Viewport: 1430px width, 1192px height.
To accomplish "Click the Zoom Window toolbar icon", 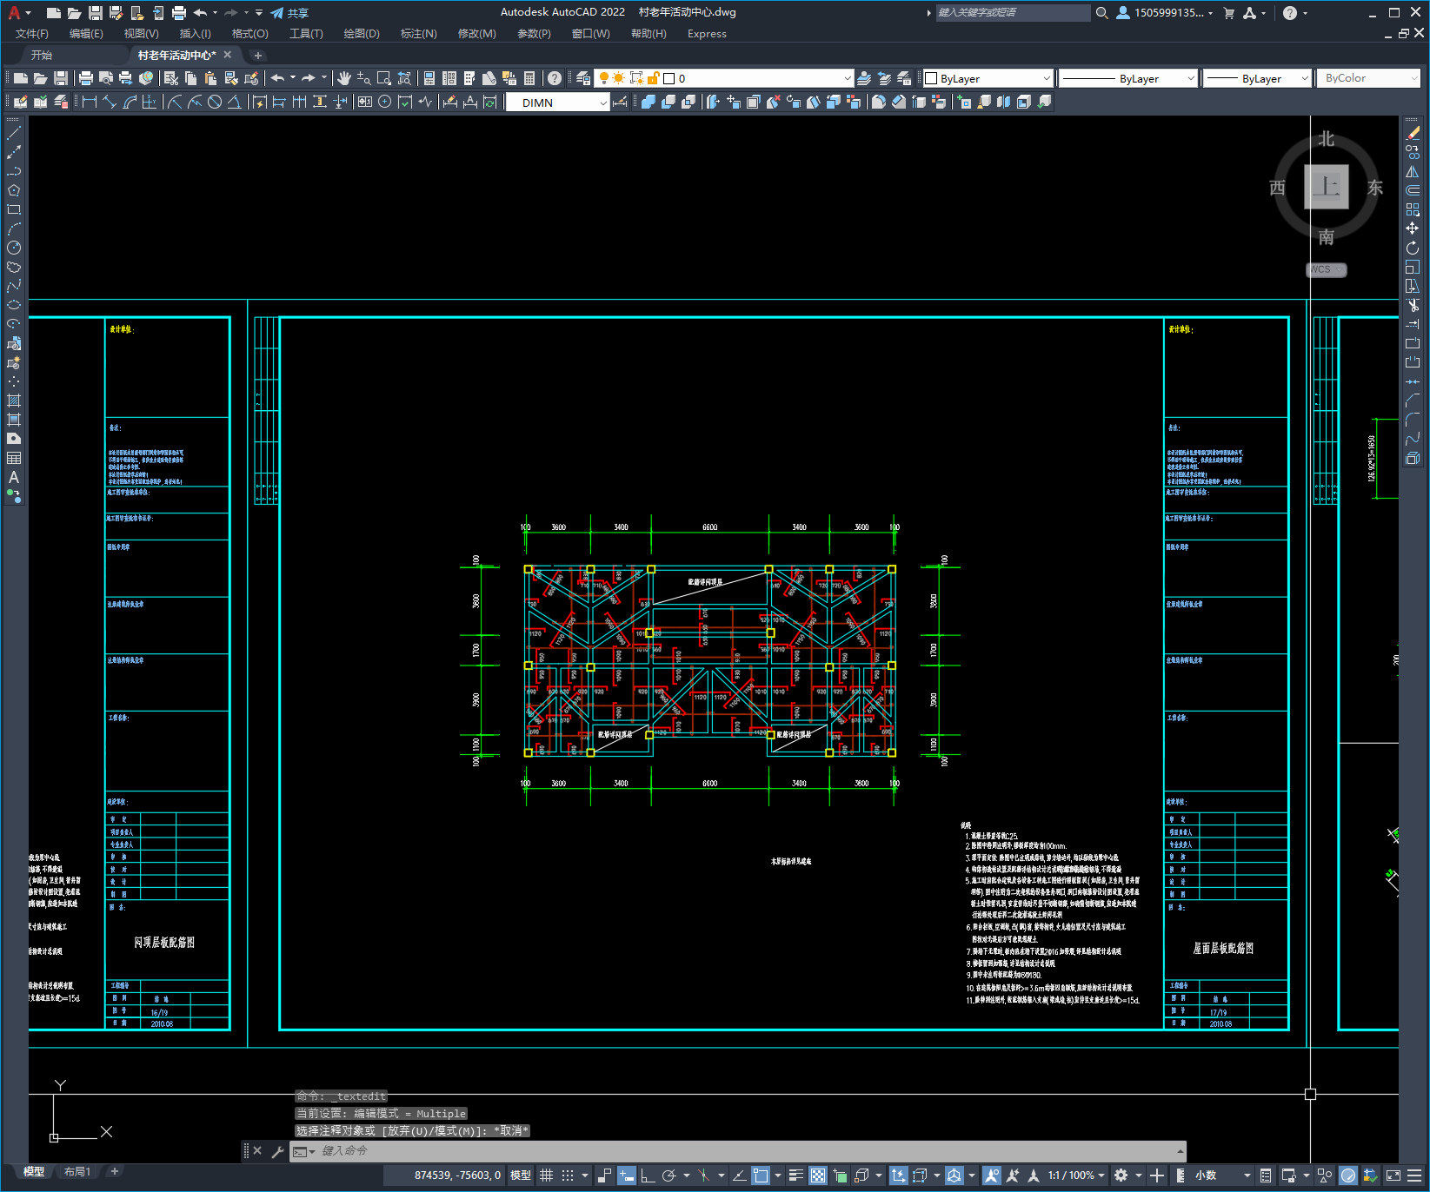I will 384,78.
